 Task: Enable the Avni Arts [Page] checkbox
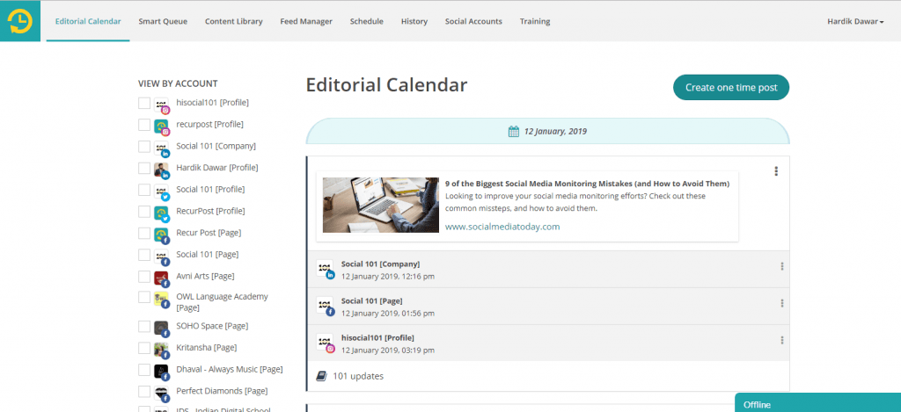(x=144, y=277)
